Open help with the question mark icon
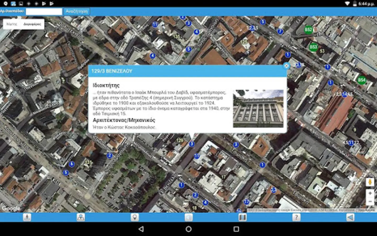 (x=296, y=217)
